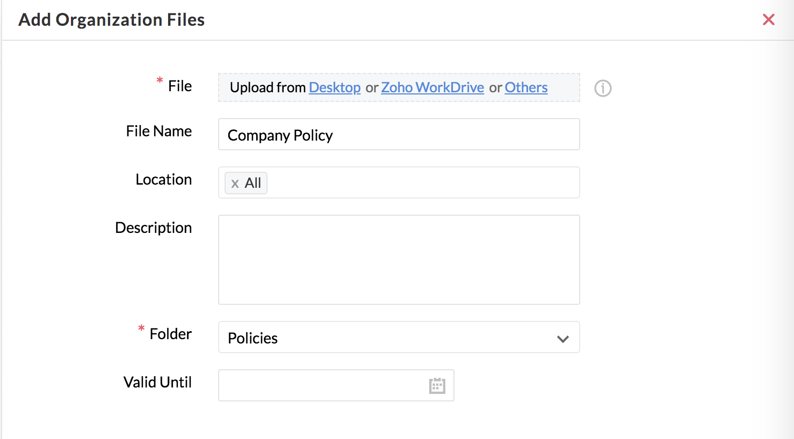Screen dimensions: 794x439
Task: Edit the File Name field
Action: 399,134
